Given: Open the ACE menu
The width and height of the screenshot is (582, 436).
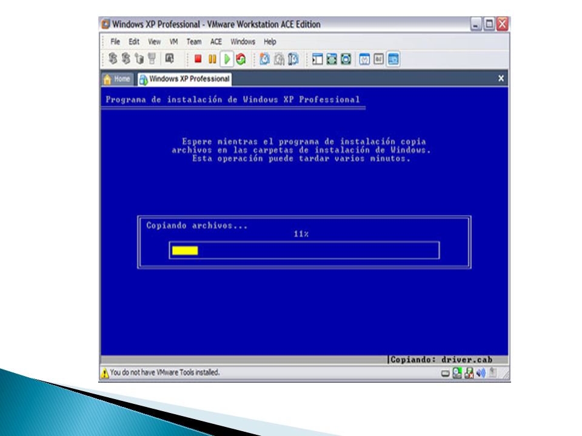Looking at the screenshot, I should point(216,42).
